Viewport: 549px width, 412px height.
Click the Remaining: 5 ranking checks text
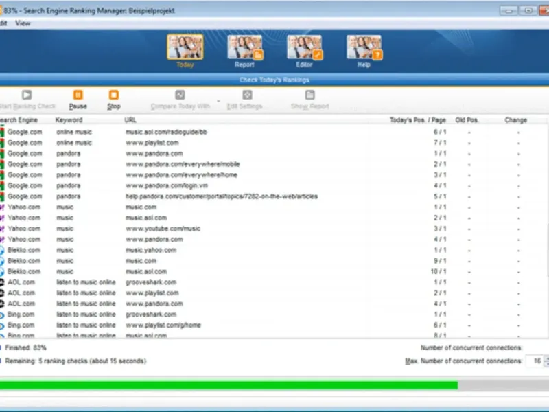click(75, 361)
